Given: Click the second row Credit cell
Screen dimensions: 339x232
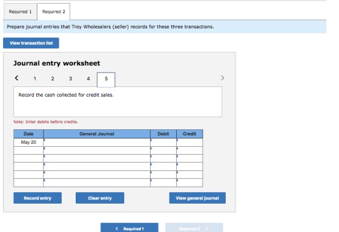Looking at the screenshot, I should point(189,150).
